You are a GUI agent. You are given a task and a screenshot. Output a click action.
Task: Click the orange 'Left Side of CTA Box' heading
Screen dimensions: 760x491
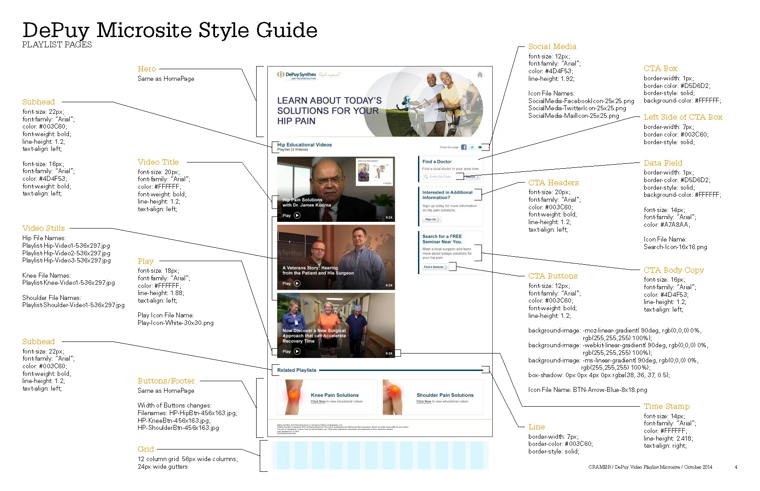[x=683, y=117]
